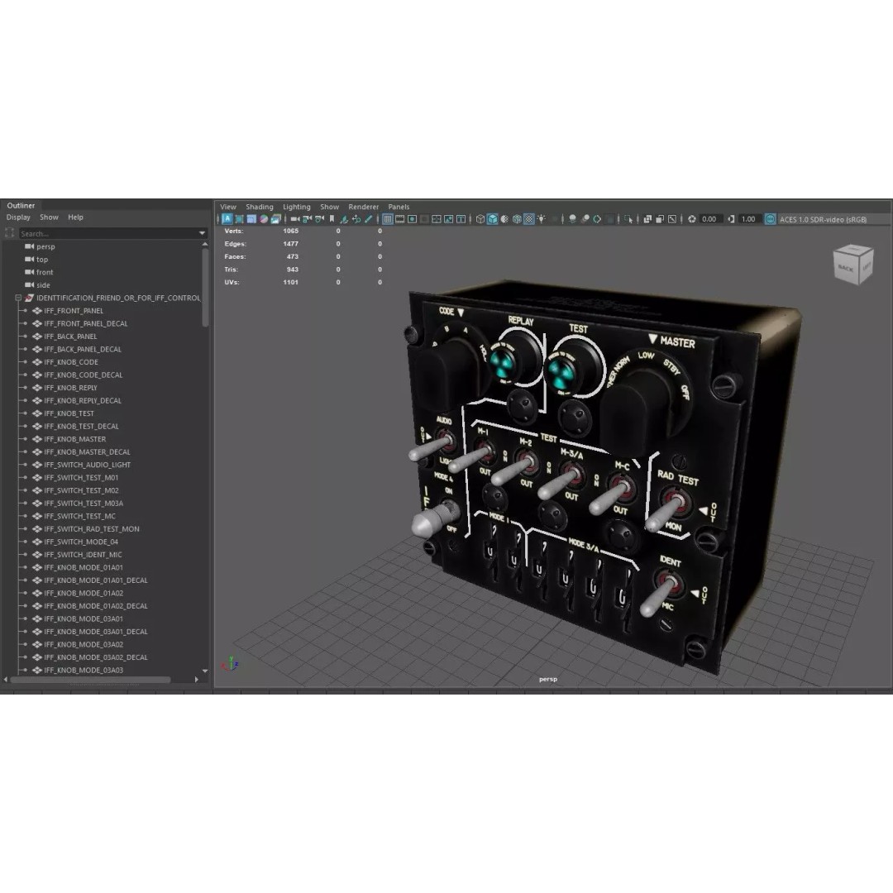Open the Outliner's Display menu

click(x=18, y=217)
